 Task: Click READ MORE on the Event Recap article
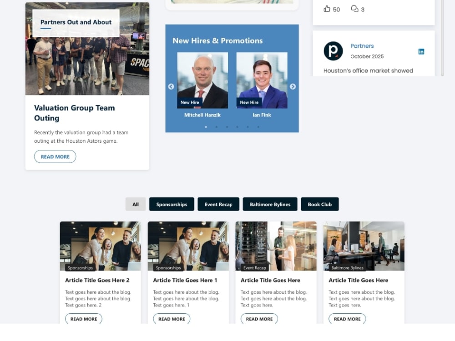(x=259, y=319)
